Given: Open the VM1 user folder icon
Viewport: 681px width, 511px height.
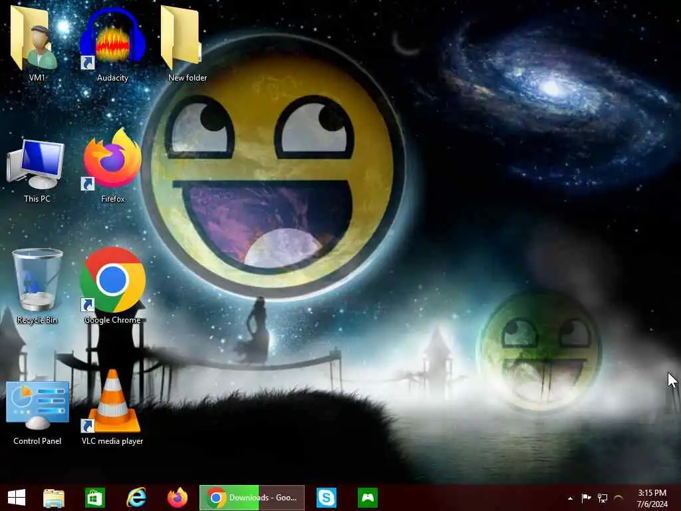Looking at the screenshot, I should tap(35, 37).
